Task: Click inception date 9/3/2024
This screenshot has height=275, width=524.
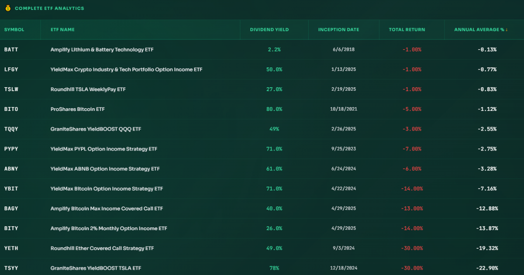Action: click(x=344, y=248)
